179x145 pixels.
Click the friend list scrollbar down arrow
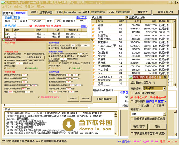pyautogui.click(x=174, y=85)
